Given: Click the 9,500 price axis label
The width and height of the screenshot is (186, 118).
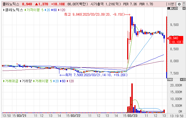Looking at the screenshot, I should pos(174,25).
